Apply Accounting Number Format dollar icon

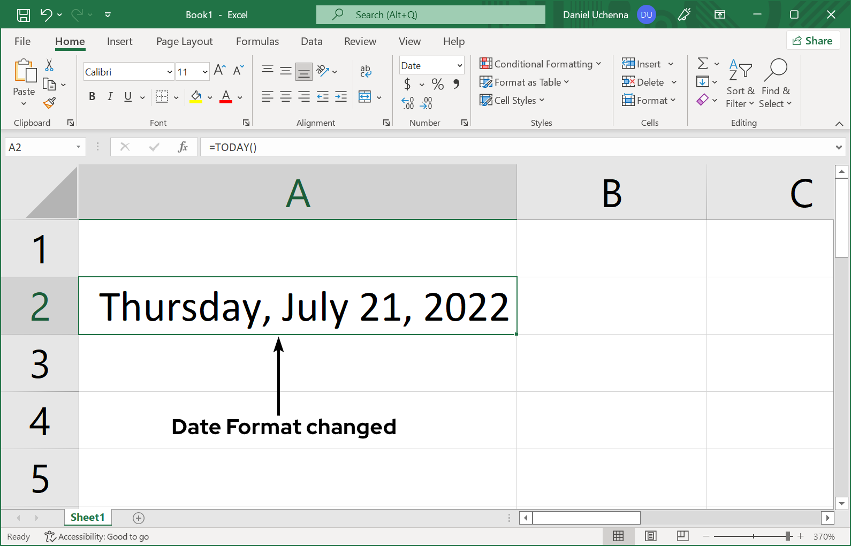coord(407,84)
